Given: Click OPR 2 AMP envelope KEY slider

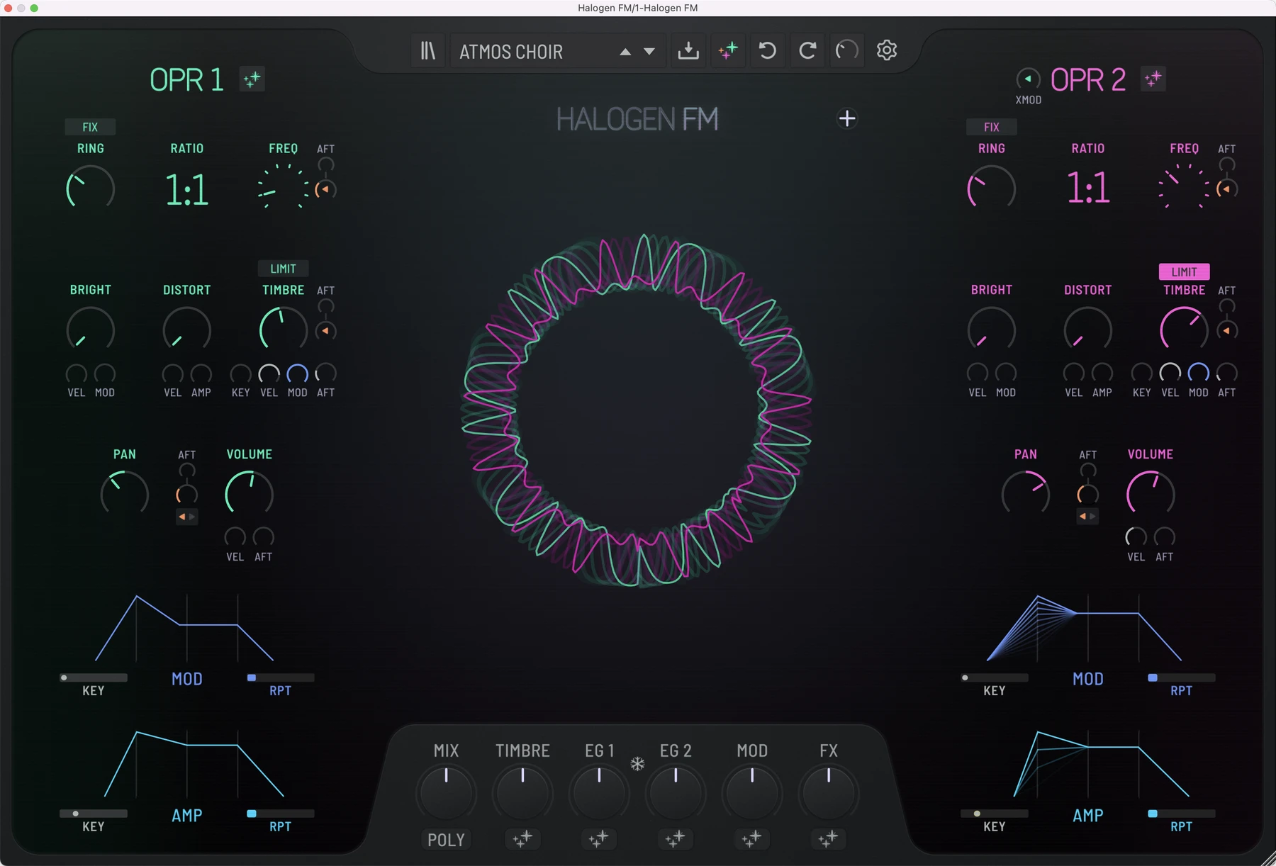Looking at the screenshot, I should (x=995, y=814).
